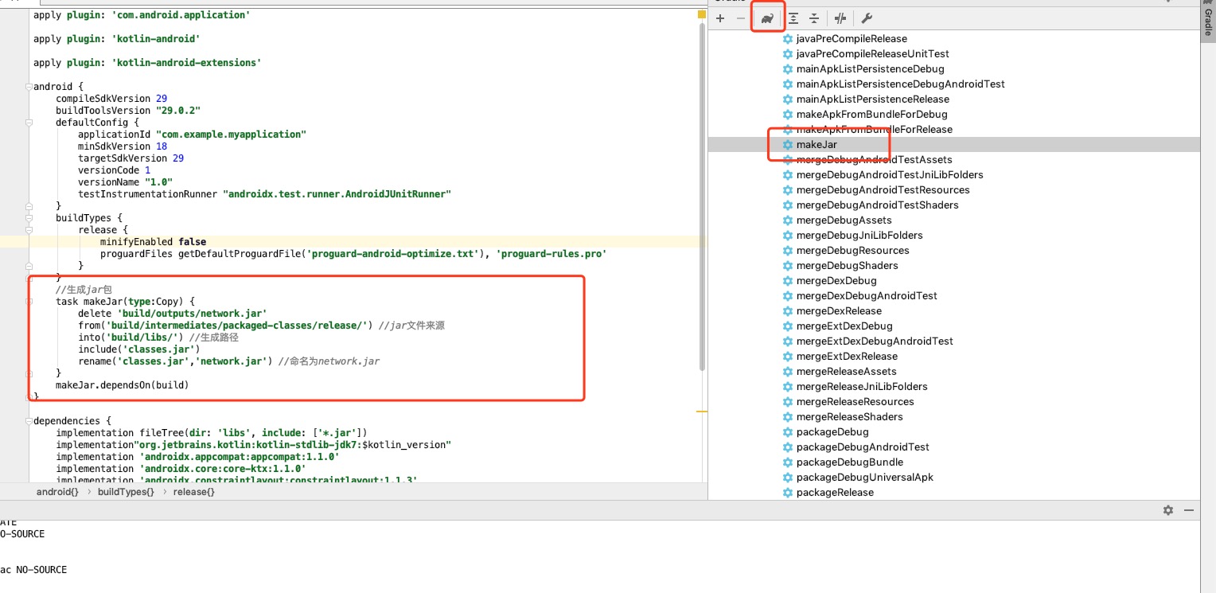Click Expand All icon in Gradle toolbar

click(793, 18)
